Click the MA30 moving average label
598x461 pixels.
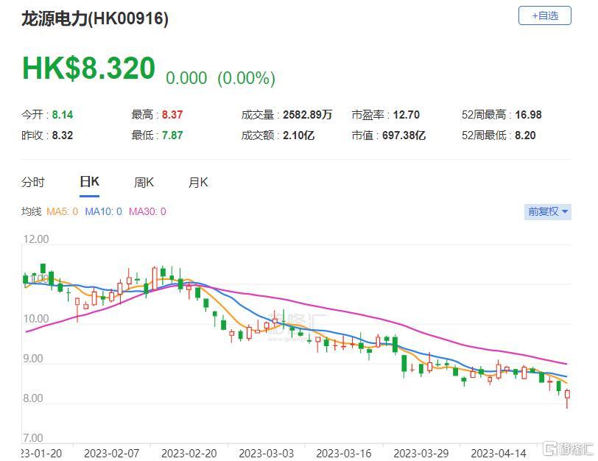[x=147, y=211]
